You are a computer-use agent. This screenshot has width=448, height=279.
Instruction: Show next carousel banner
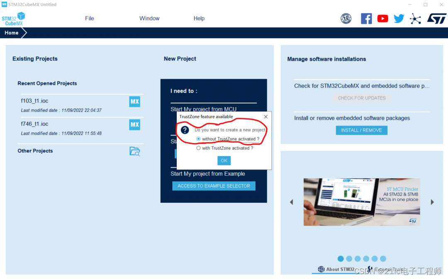point(432,202)
